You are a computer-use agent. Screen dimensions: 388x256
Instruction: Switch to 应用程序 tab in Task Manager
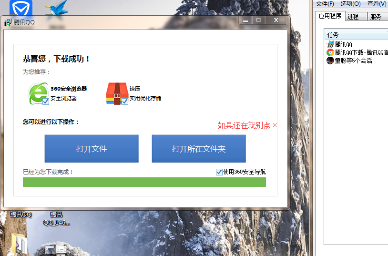[330, 16]
